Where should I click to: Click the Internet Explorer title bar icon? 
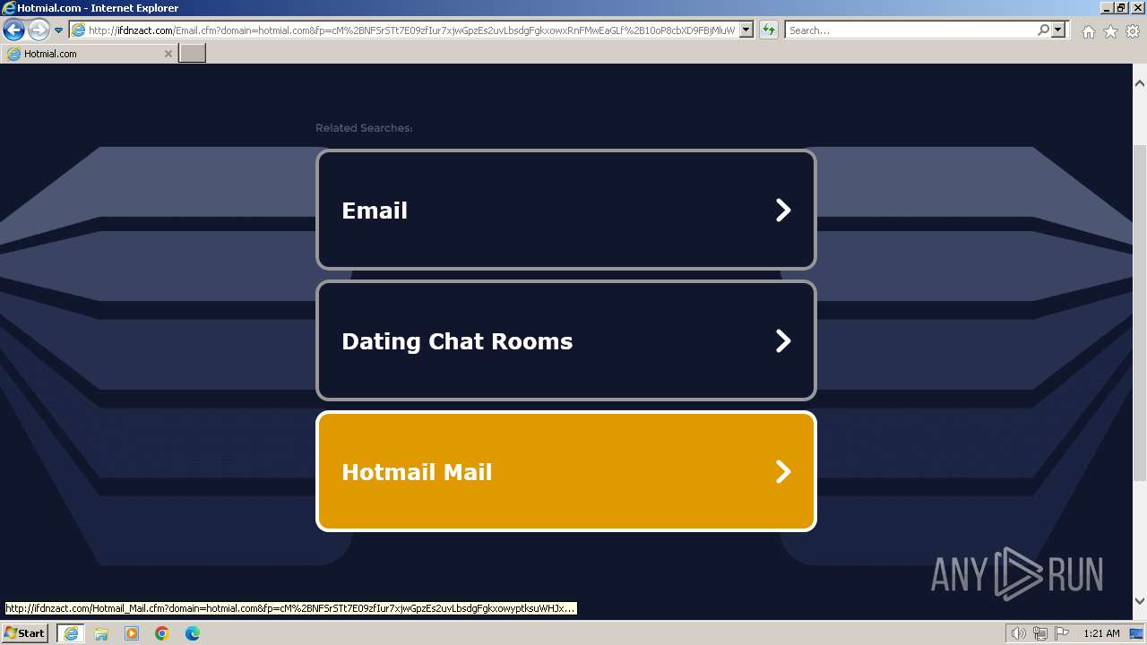[x=9, y=8]
